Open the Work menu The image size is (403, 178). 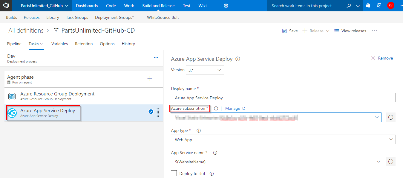[x=129, y=6]
